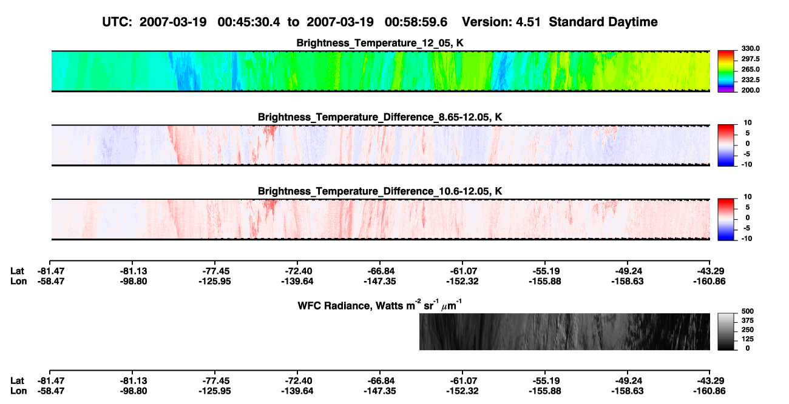Viewport: 789px width, 404px height.
Task: Click longitude -160.86 on the axis under the temperature panels
Action: pos(709,281)
